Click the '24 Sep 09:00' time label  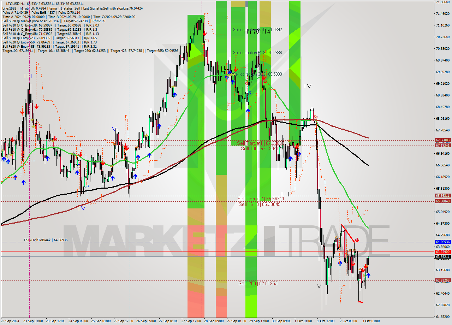[x=78, y=321]
